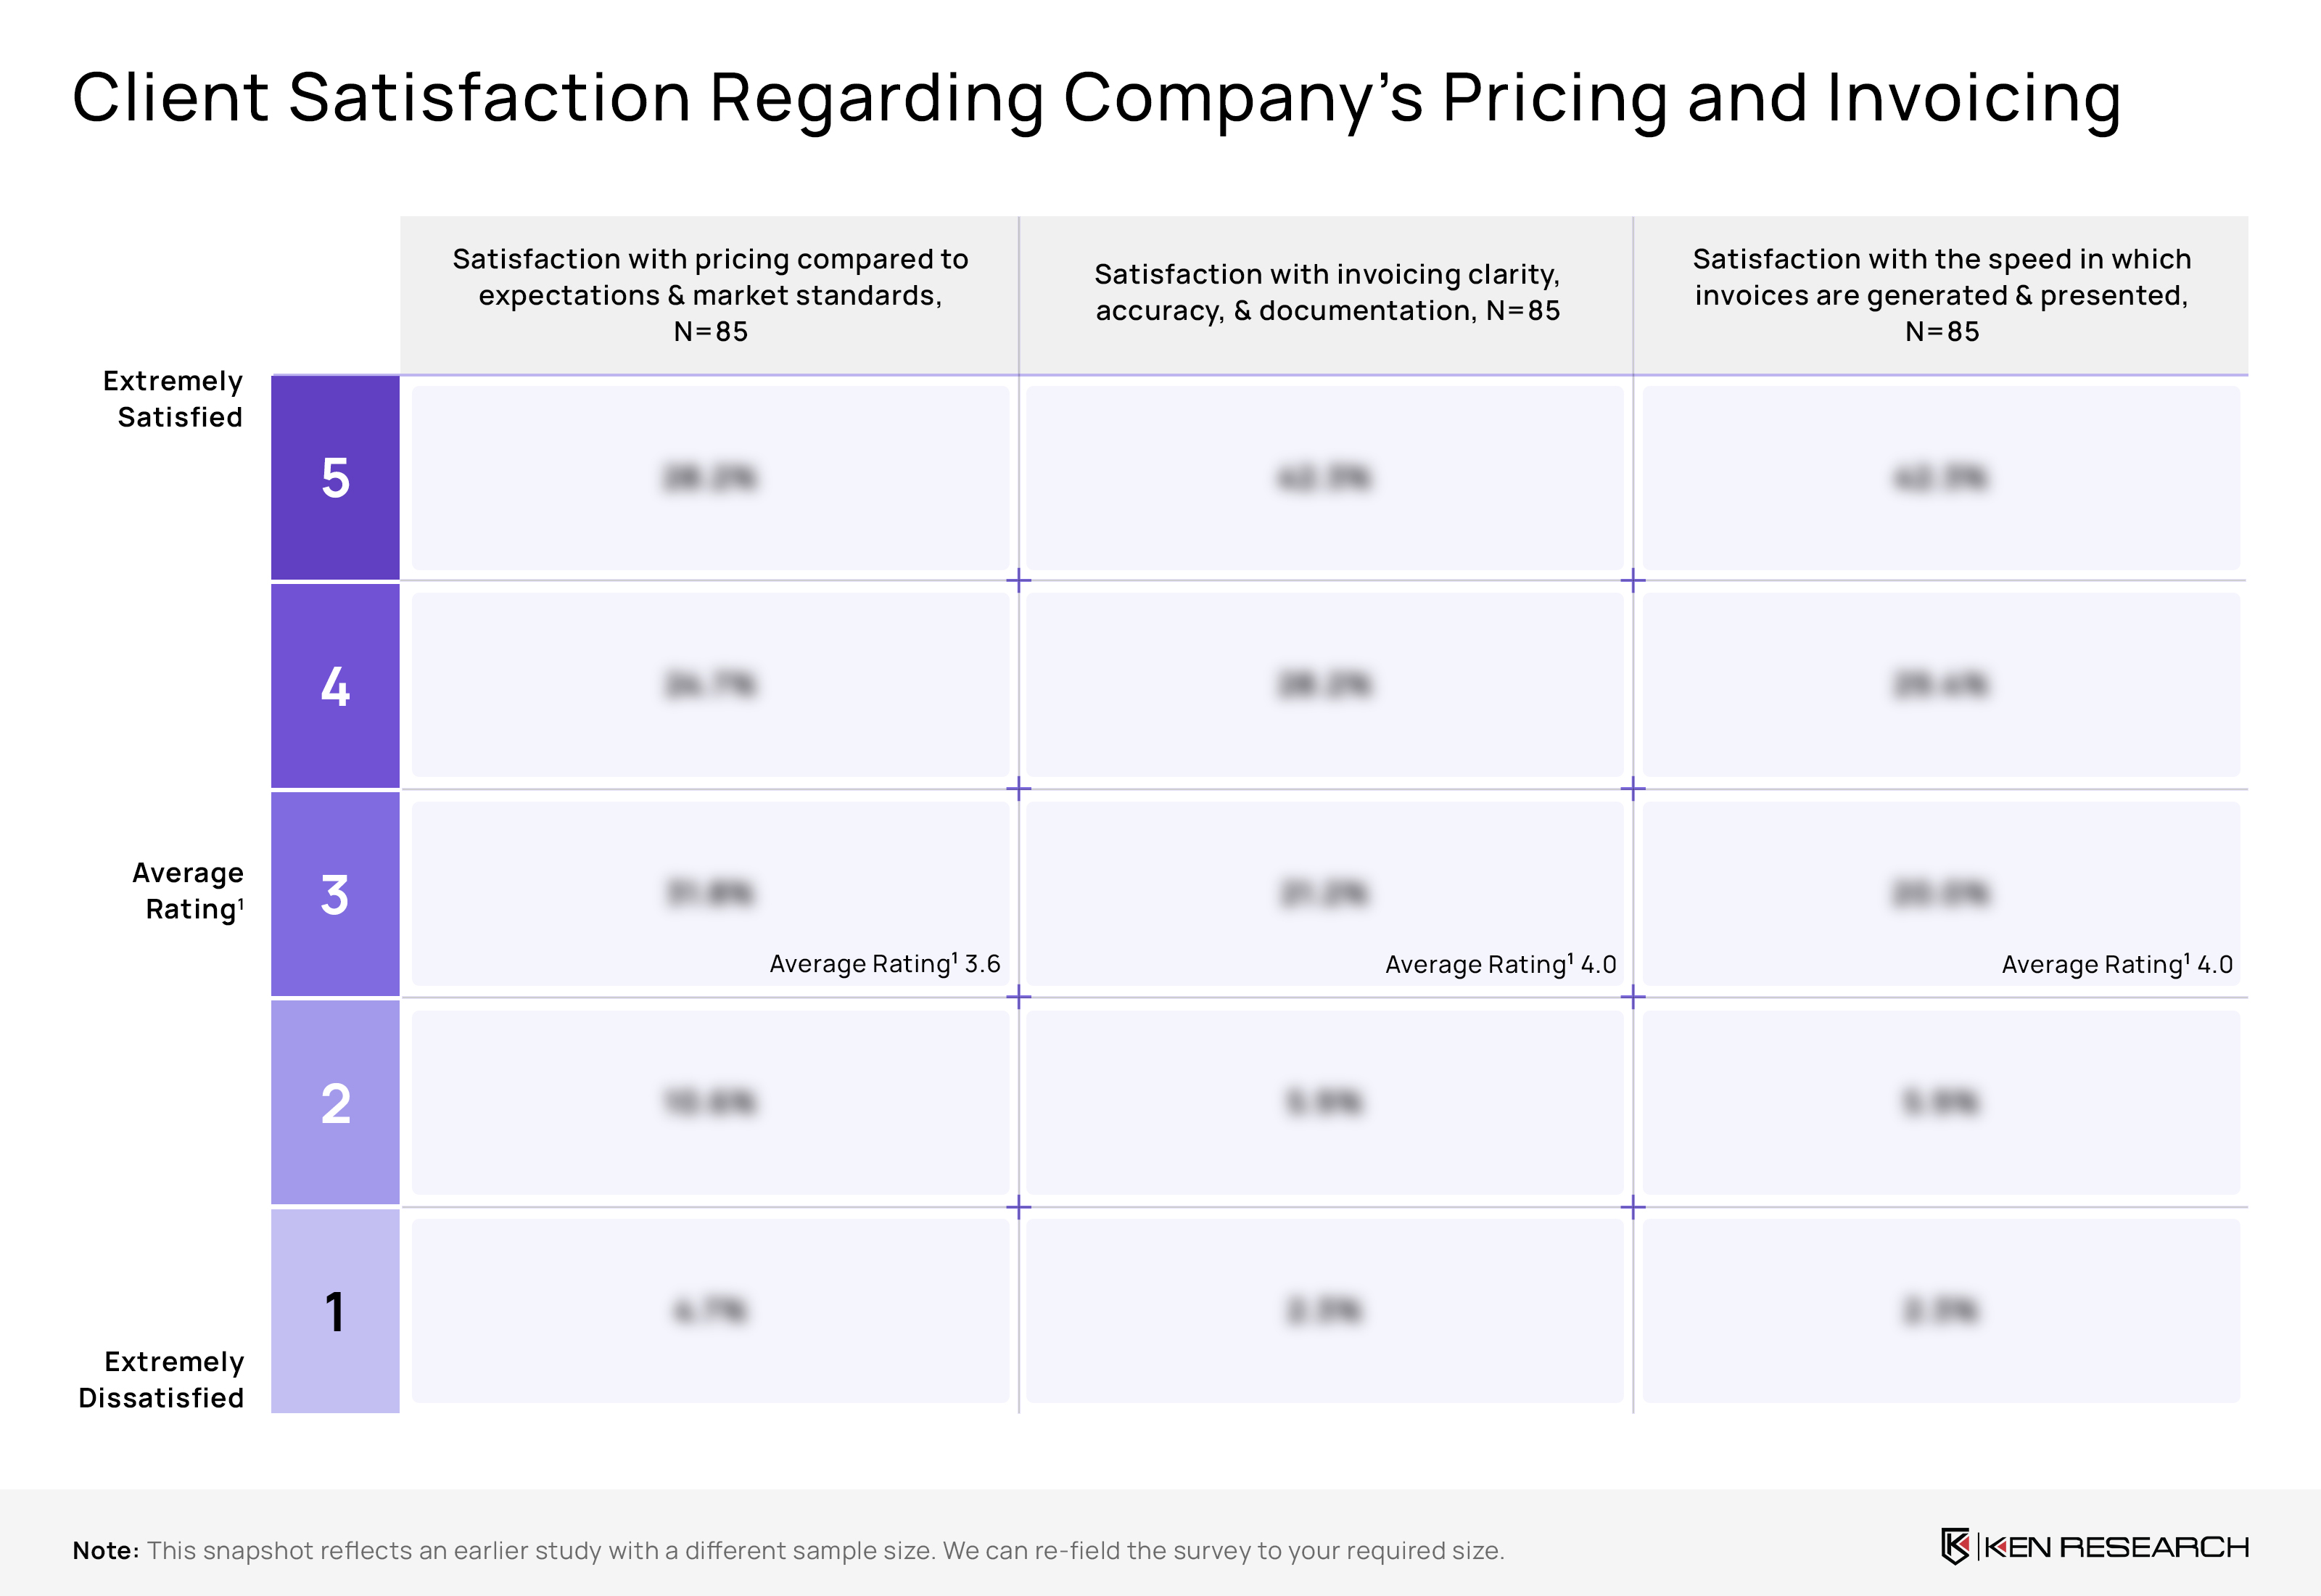2321x1596 pixels.
Task: Select the invoicing clarity column header
Action: point(1327,292)
